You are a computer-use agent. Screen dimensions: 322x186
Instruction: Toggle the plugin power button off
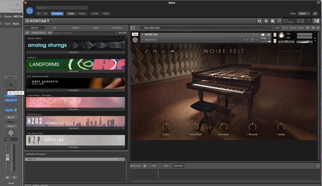coord(29,11)
